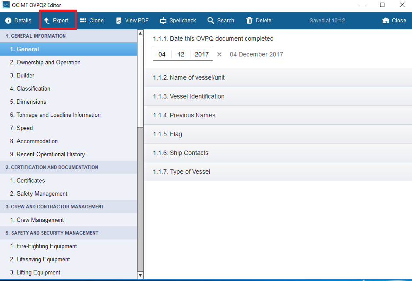The width and height of the screenshot is (412, 281).
Task: Click the '04 December 2017' date text
Action: (257, 54)
